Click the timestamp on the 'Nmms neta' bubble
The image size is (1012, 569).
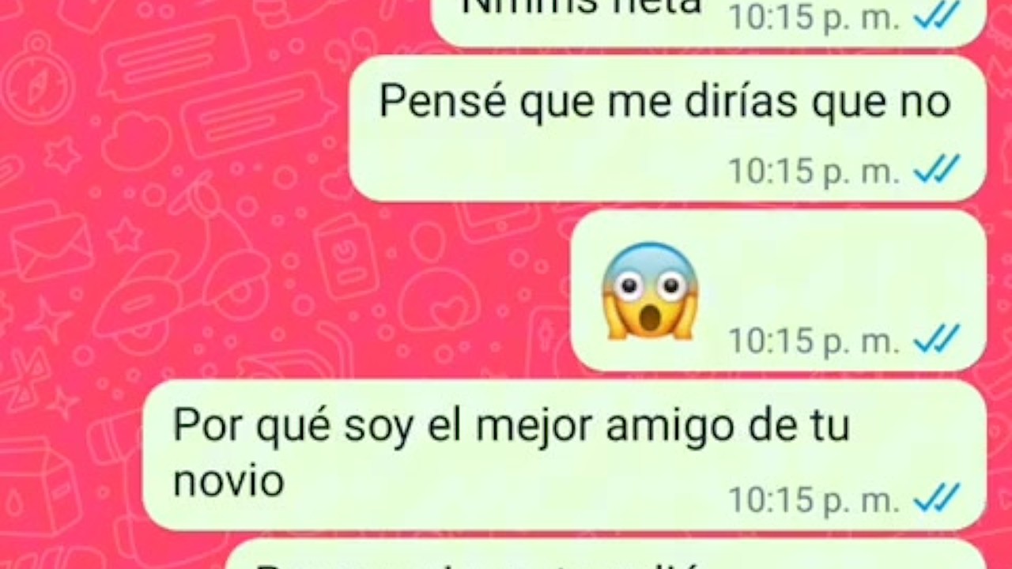pos(814,17)
